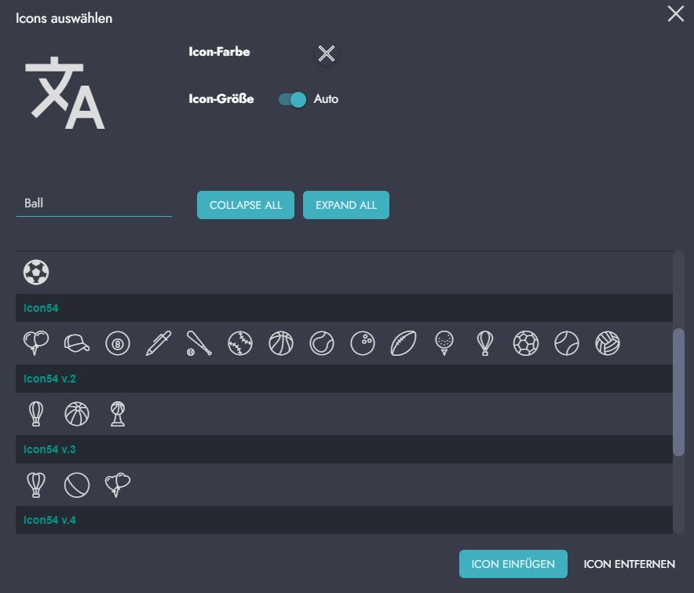694x593 pixels.
Task: Select the heart balloons icon in Icon54 v.3
Action: 118,485
